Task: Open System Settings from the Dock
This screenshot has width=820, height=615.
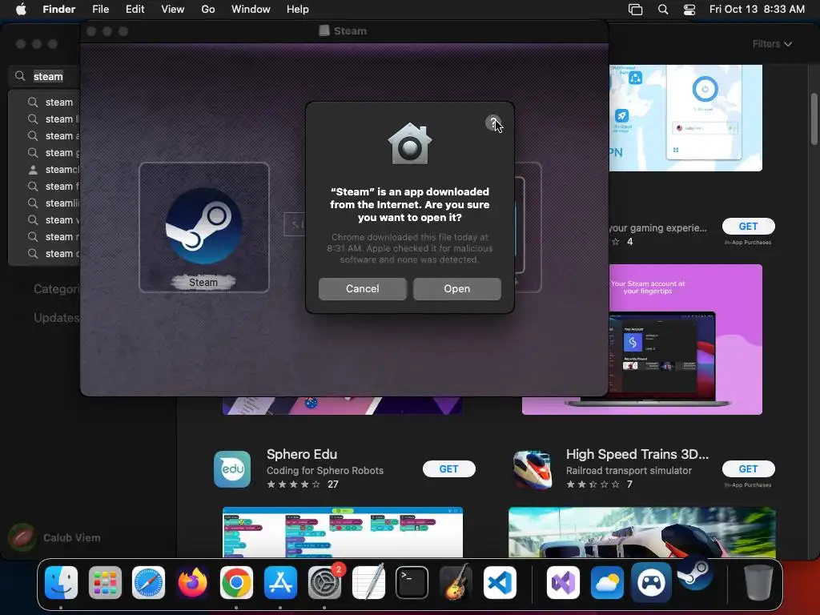Action: pos(324,583)
